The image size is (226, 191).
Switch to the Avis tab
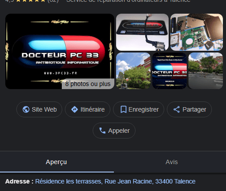click(x=172, y=162)
